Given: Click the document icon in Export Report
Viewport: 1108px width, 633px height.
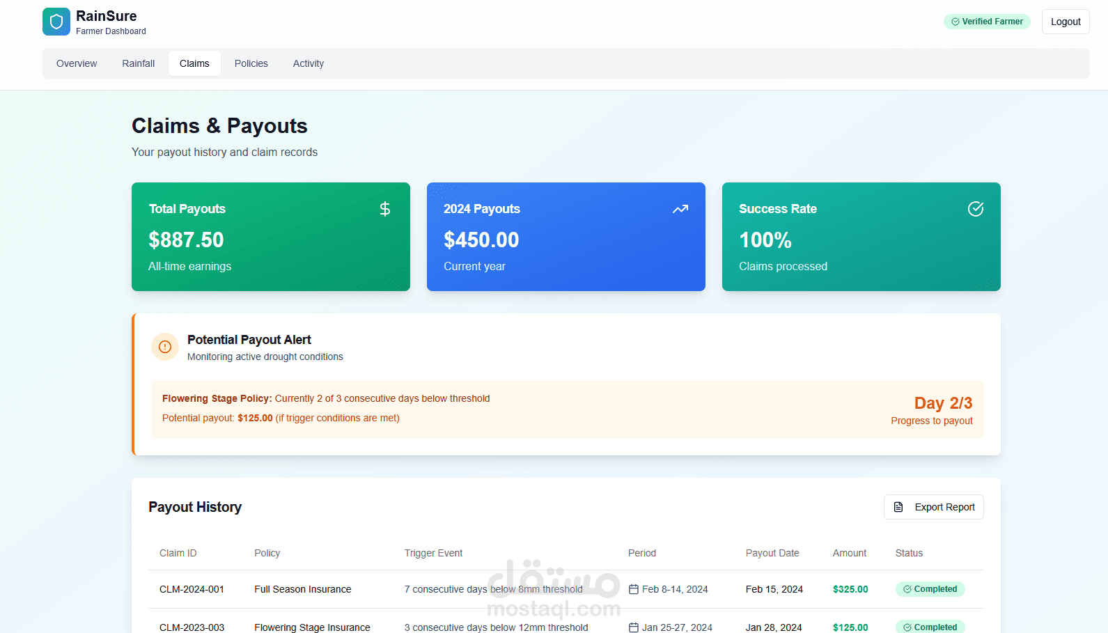Looking at the screenshot, I should click(x=898, y=507).
